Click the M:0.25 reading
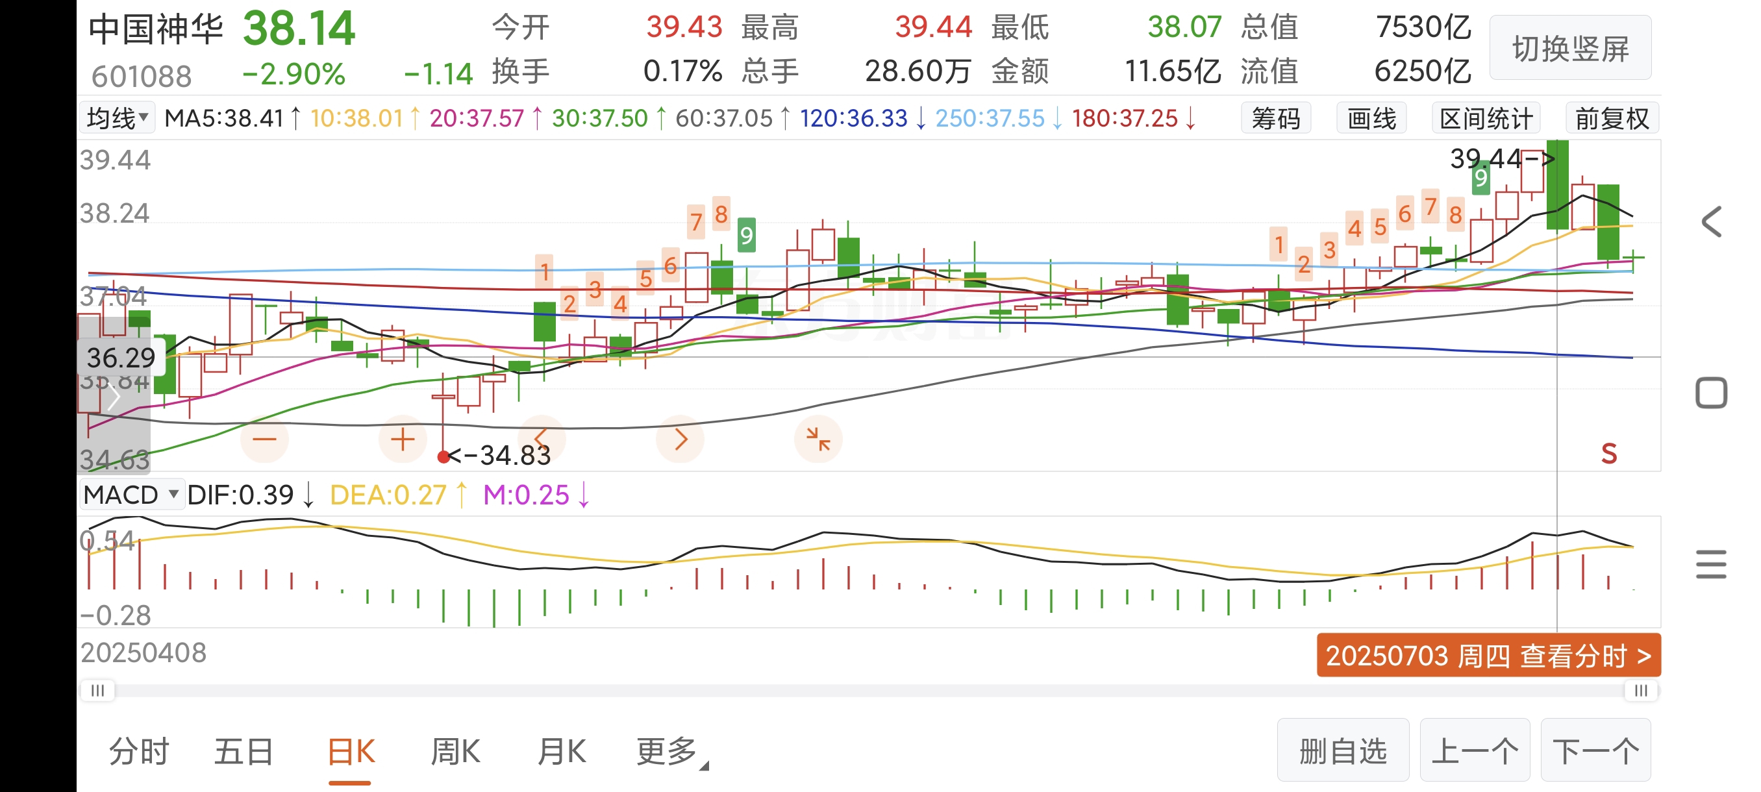Viewport: 1761px width, 792px height. 526,495
